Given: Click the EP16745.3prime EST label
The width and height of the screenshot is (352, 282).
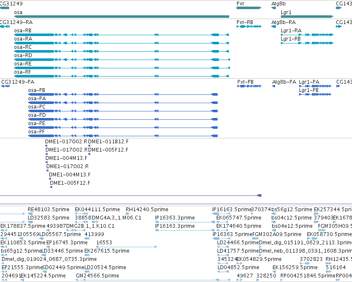Looking at the screenshot, I should [67, 243].
